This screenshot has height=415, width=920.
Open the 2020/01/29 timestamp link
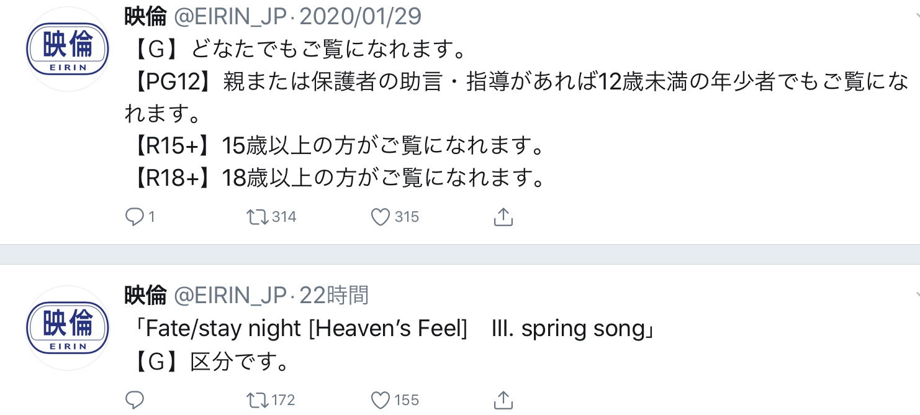[x=360, y=17]
